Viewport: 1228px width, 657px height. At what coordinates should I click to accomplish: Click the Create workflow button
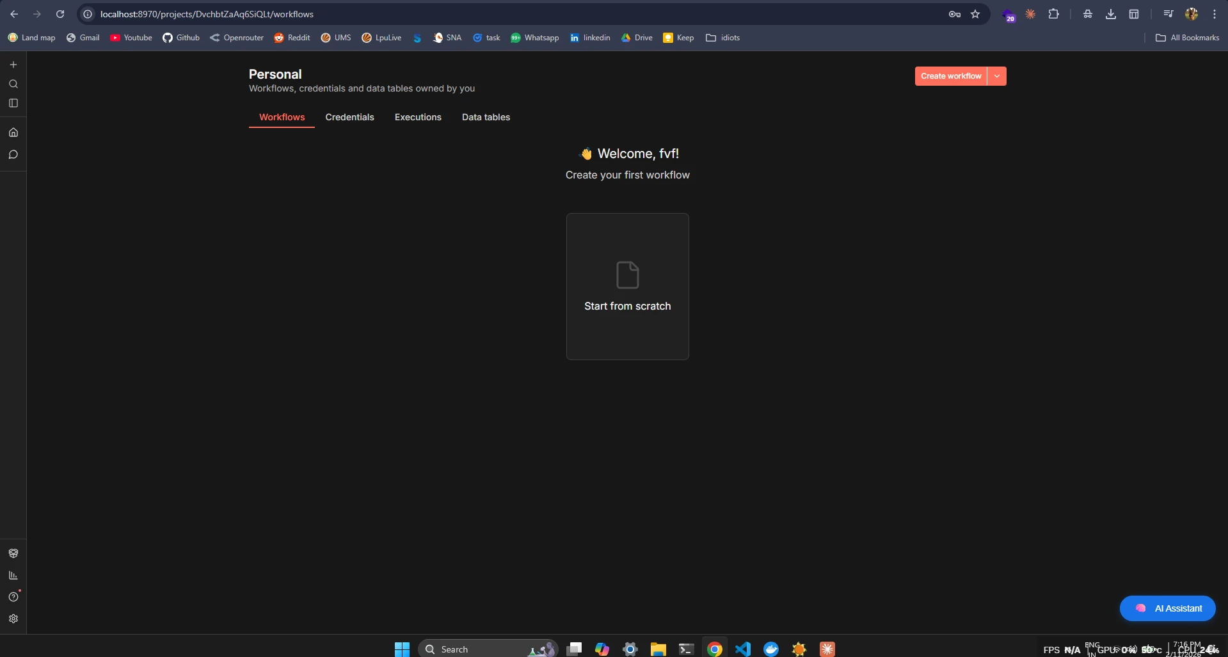951,75
